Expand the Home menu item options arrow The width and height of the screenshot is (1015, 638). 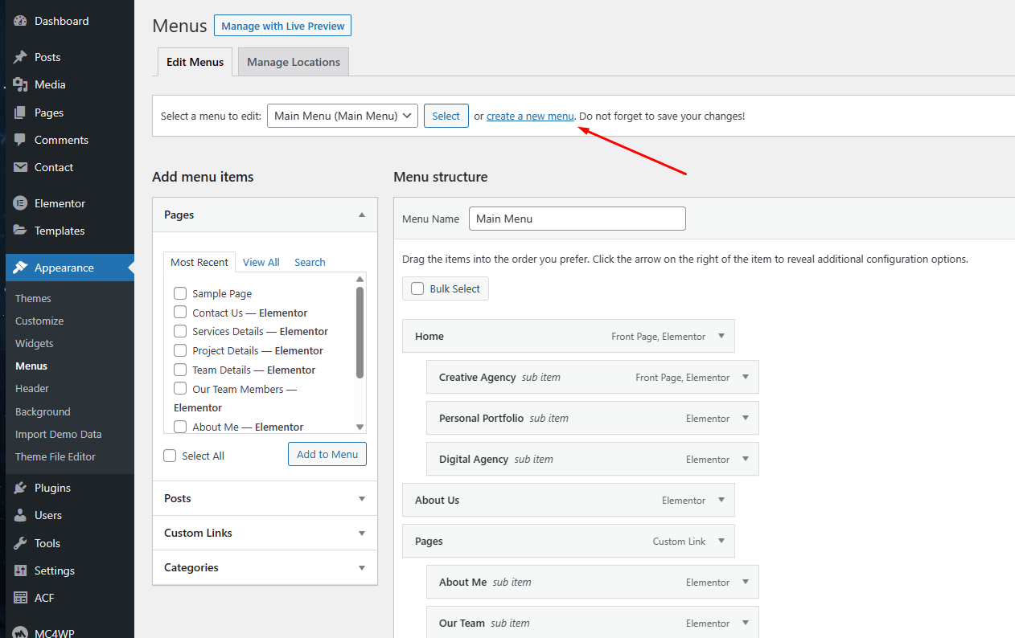pos(721,336)
